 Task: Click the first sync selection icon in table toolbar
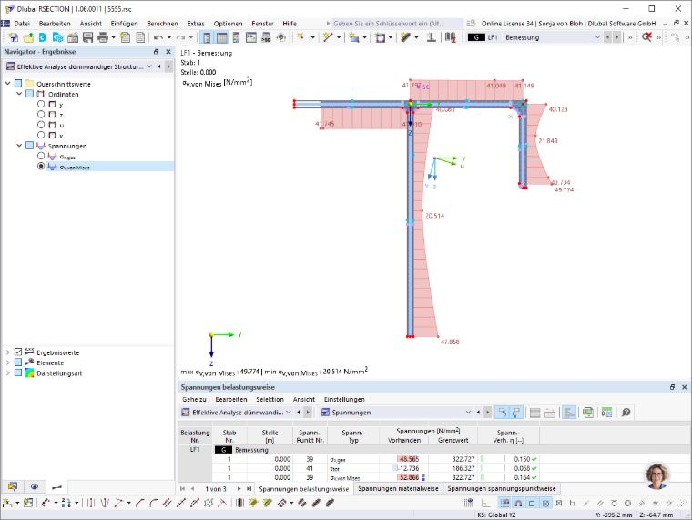tap(502, 413)
